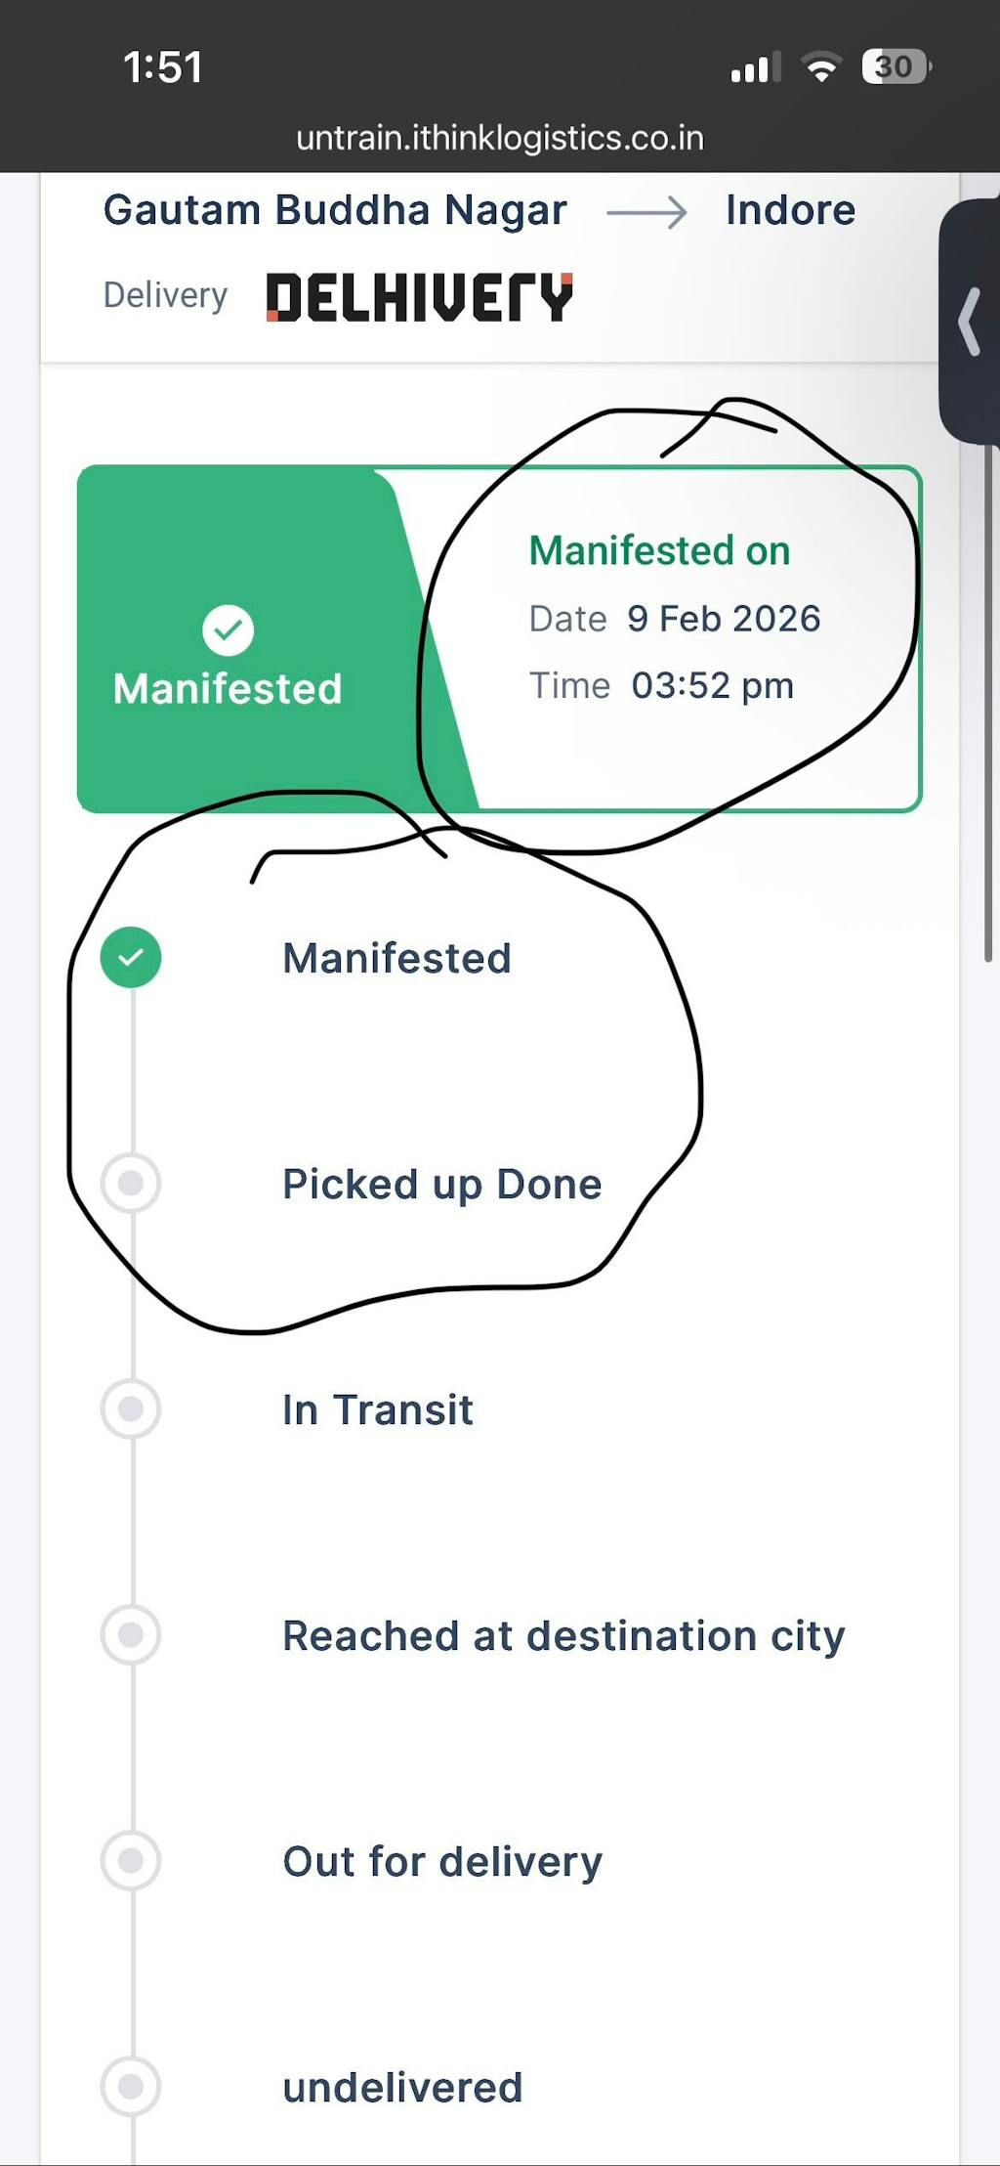1000x2166 pixels.
Task: Click the white checkmark in Manifested banner
Action: pos(228,630)
